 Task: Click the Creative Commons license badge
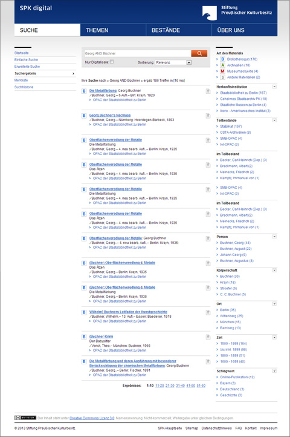[x=25, y=418]
